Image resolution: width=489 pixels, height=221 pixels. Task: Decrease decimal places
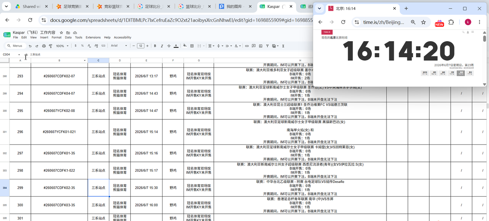89,46
